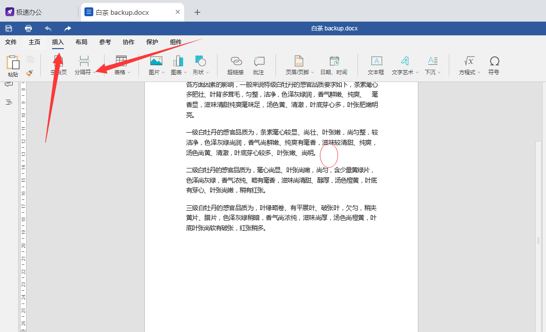Close the 白茶 backup.docx tab
546x332 pixels.
tap(178, 12)
